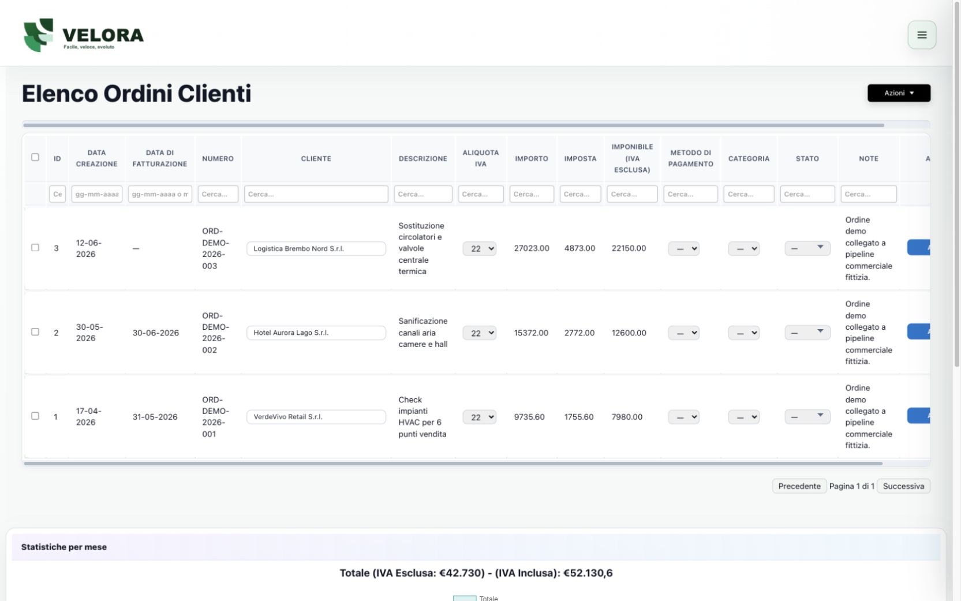Edit the Hotel Aurora Lago S.r.l. client field
Viewport: 961px width, 601px height.
pos(316,333)
